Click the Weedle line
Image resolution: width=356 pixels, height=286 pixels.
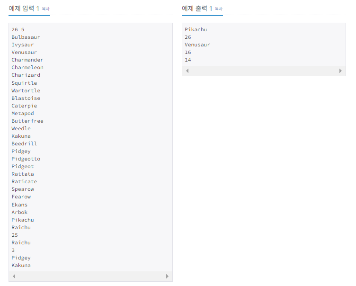(x=21, y=128)
